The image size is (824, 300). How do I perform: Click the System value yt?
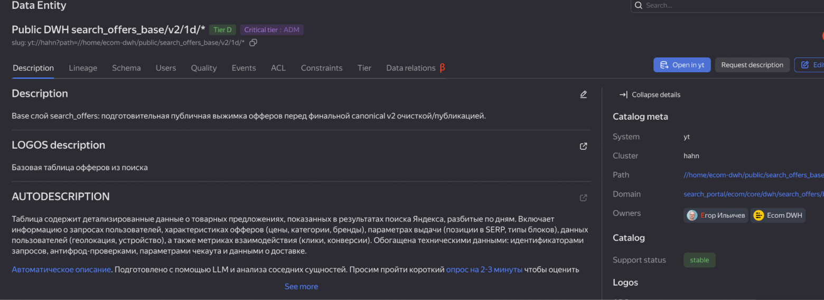[x=687, y=137]
